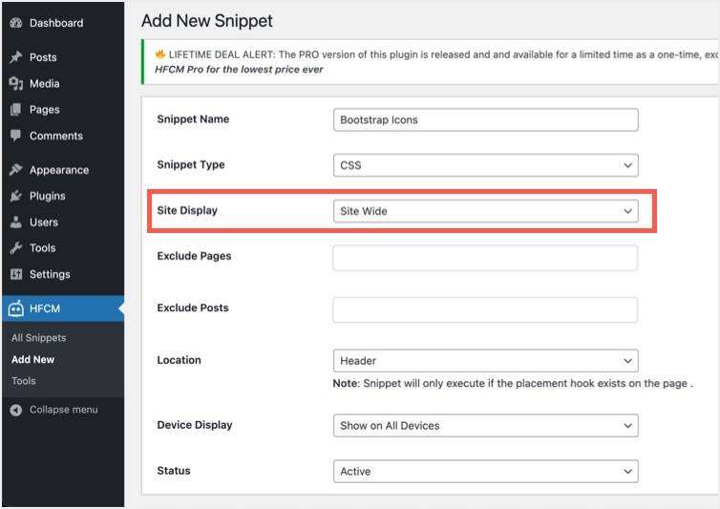
Task: Click the Media library icon
Action: pos(16,83)
